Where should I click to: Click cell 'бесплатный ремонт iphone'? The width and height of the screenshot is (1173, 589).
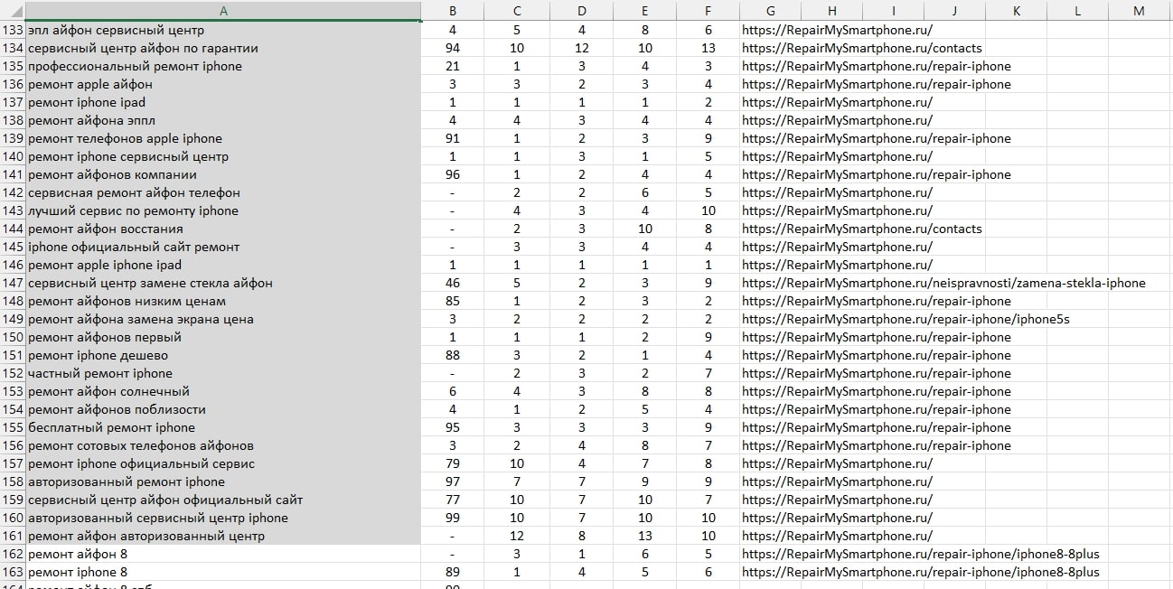coord(223,427)
